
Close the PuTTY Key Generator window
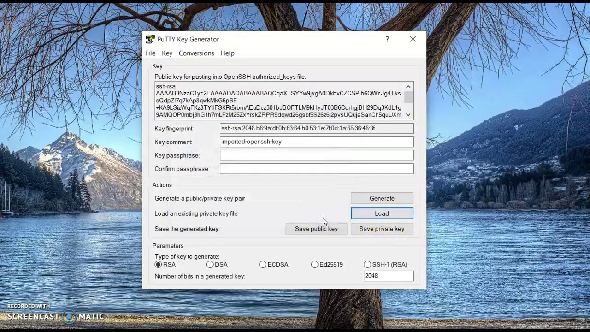pyautogui.click(x=413, y=39)
